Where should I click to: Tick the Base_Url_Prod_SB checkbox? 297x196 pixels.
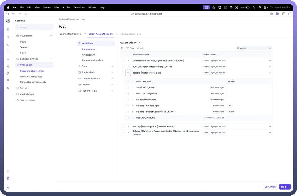[x=127, y=118]
